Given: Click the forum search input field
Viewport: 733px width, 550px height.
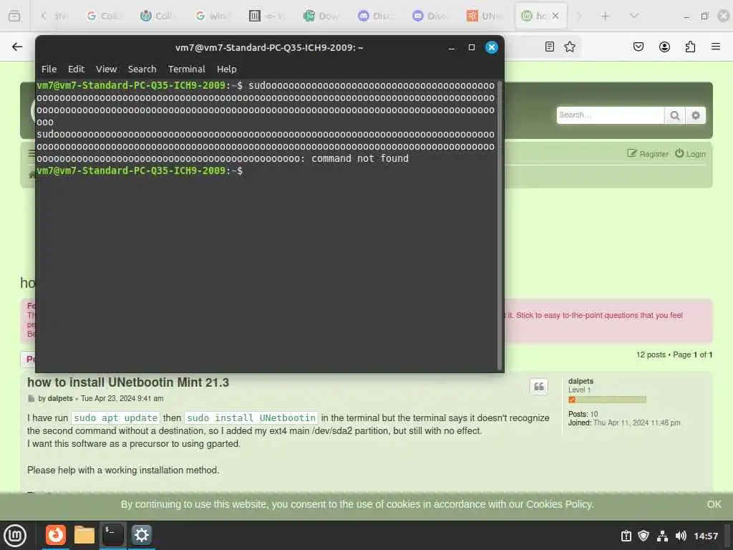Looking at the screenshot, I should [610, 115].
